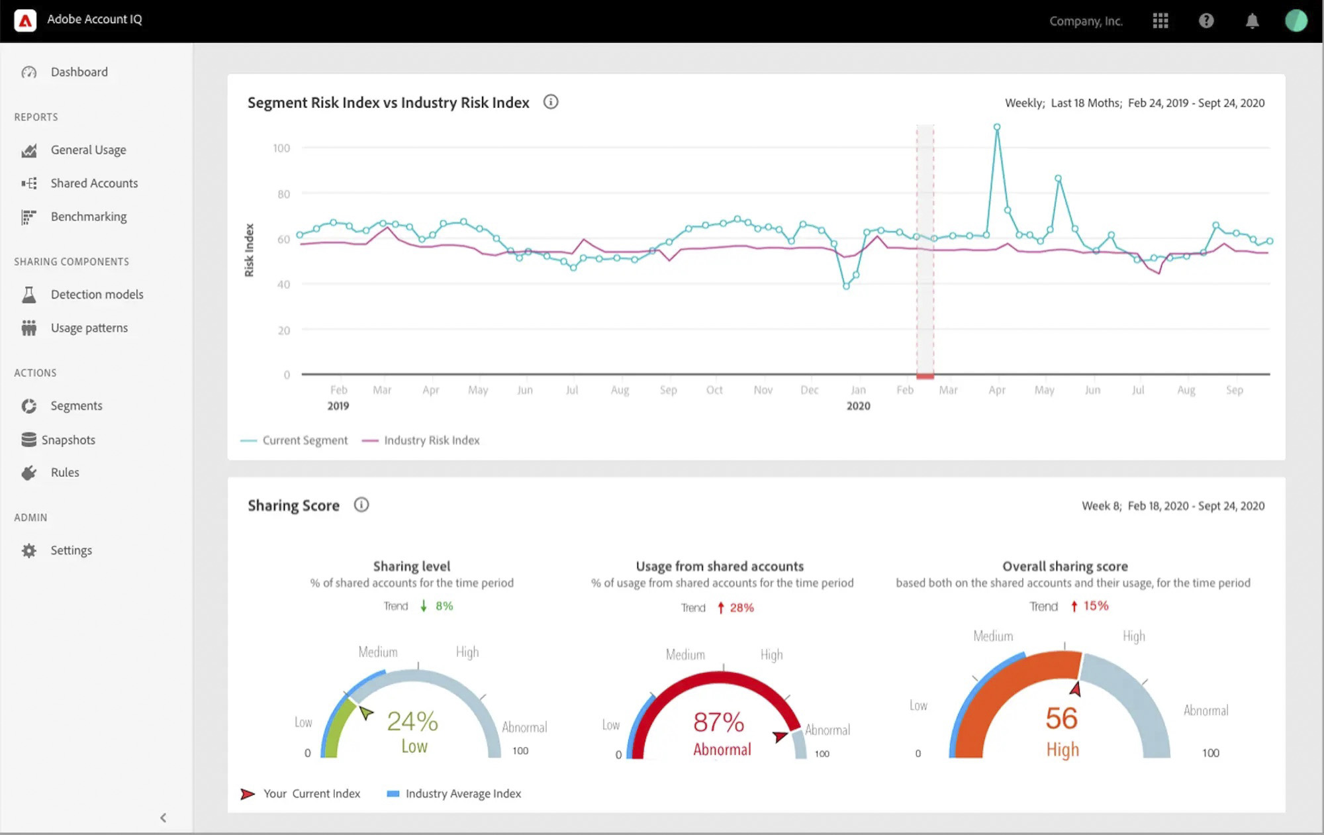Click the Segment Risk Index info icon
This screenshot has width=1324, height=835.
[x=550, y=102]
